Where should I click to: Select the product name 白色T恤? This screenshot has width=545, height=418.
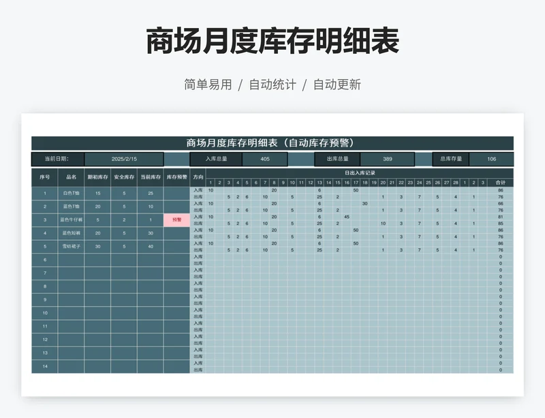(71, 193)
